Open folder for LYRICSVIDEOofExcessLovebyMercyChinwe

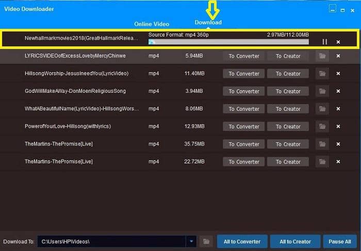[x=322, y=56]
